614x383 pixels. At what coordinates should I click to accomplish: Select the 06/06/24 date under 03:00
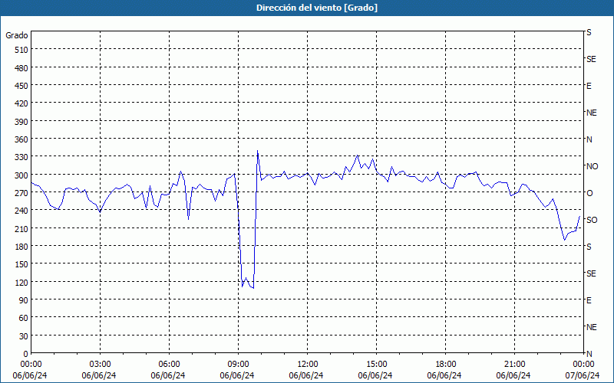[x=99, y=375]
